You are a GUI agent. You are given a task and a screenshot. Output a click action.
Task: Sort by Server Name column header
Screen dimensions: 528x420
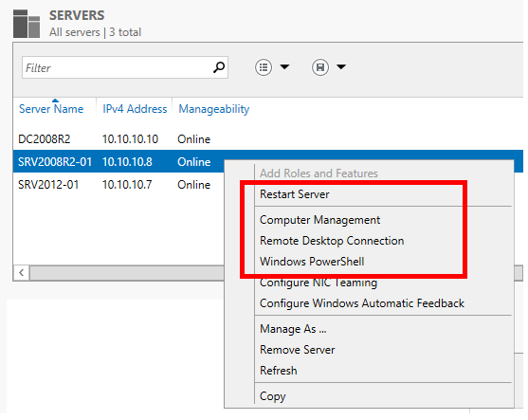(x=51, y=109)
